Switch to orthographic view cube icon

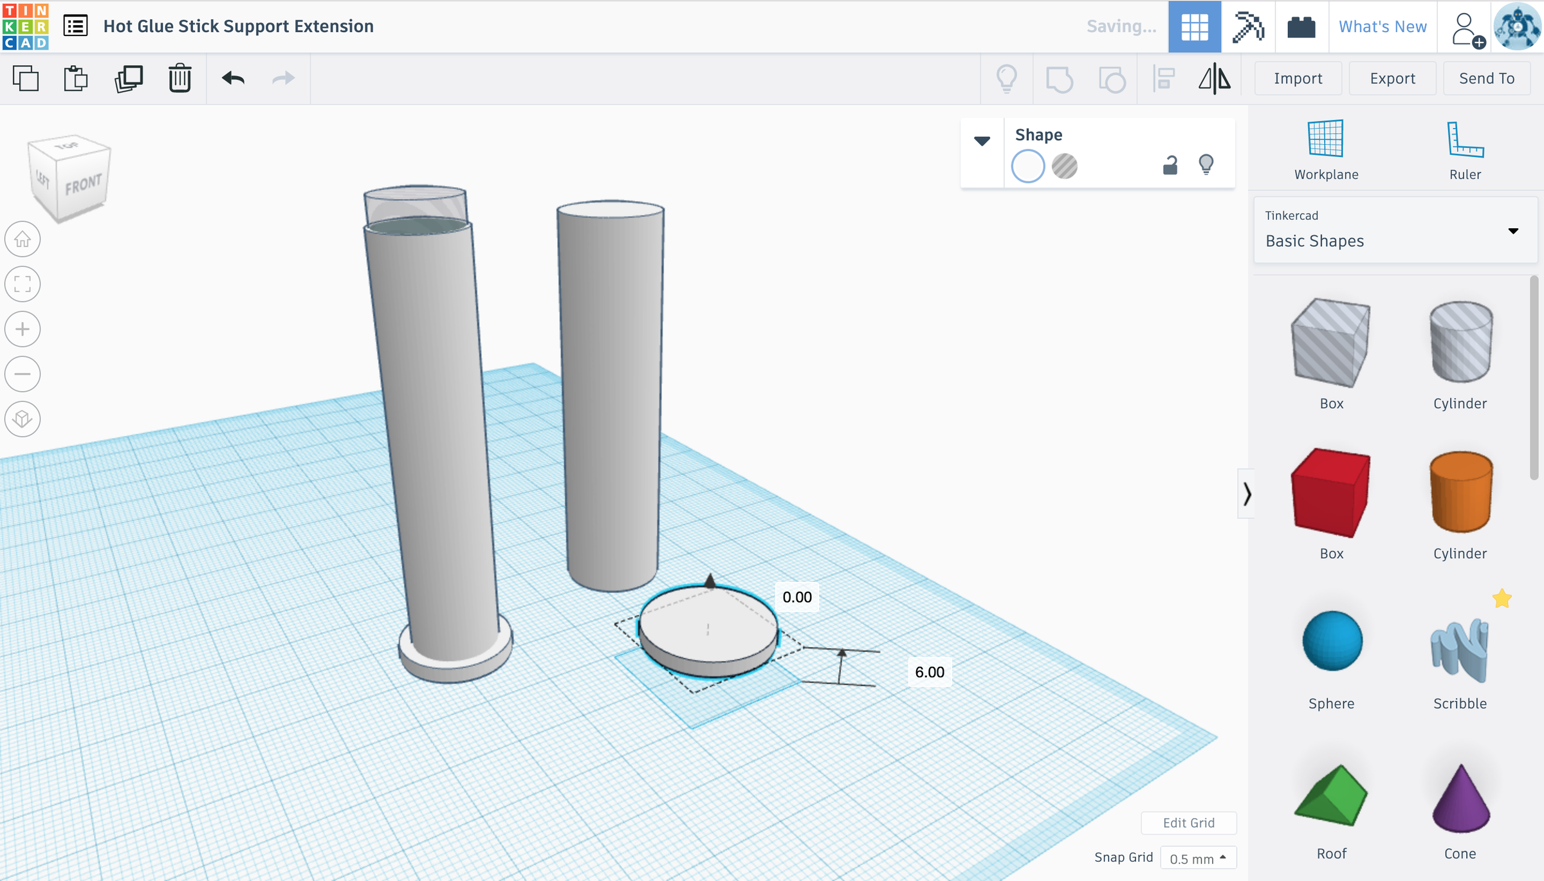click(23, 419)
